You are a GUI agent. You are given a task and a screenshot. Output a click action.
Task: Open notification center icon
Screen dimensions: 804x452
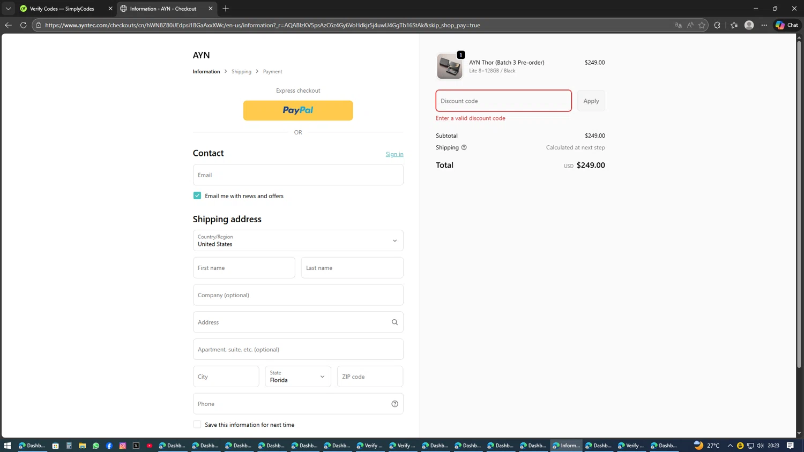790,446
